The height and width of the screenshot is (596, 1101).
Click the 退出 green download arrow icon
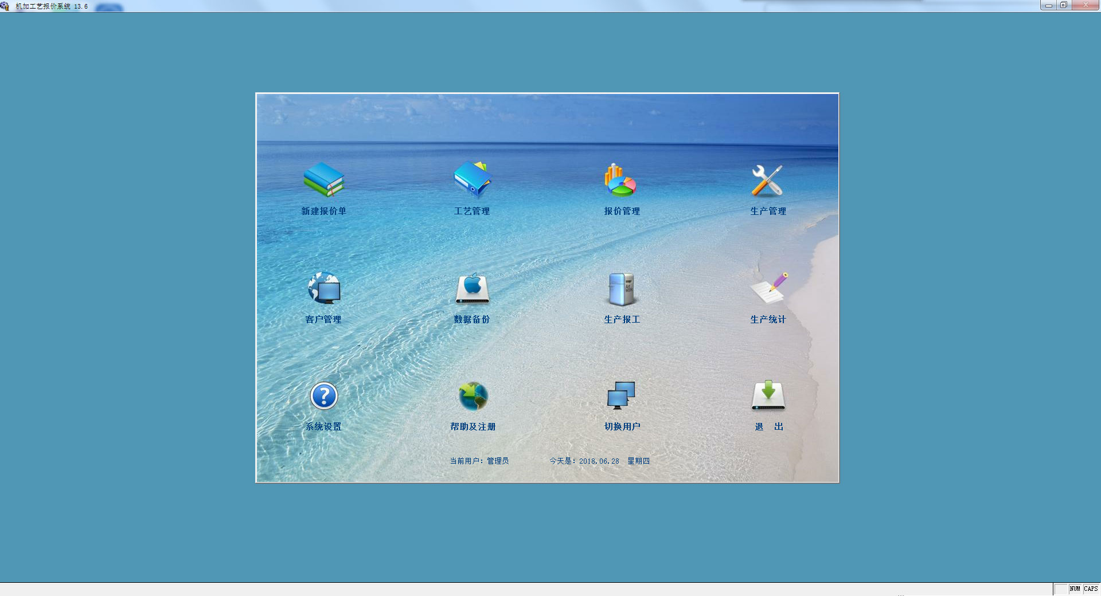click(768, 395)
